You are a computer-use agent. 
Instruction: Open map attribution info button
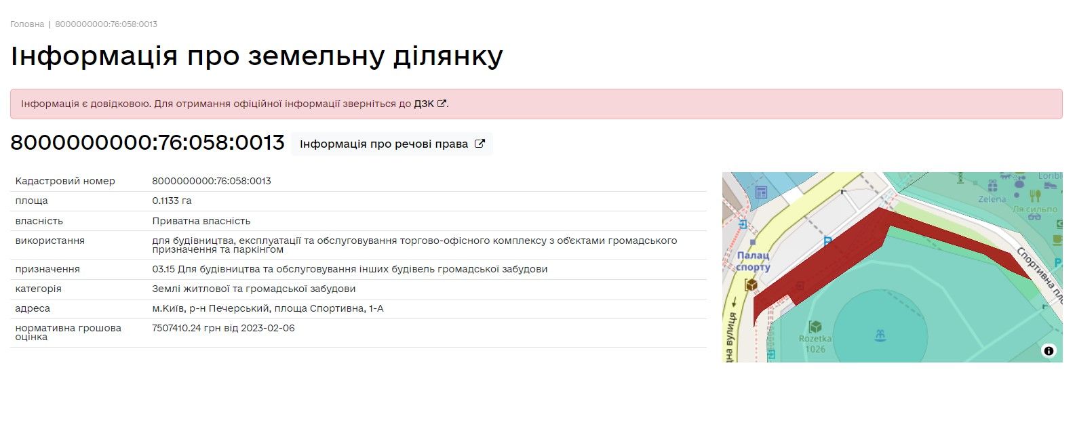[x=1049, y=350]
